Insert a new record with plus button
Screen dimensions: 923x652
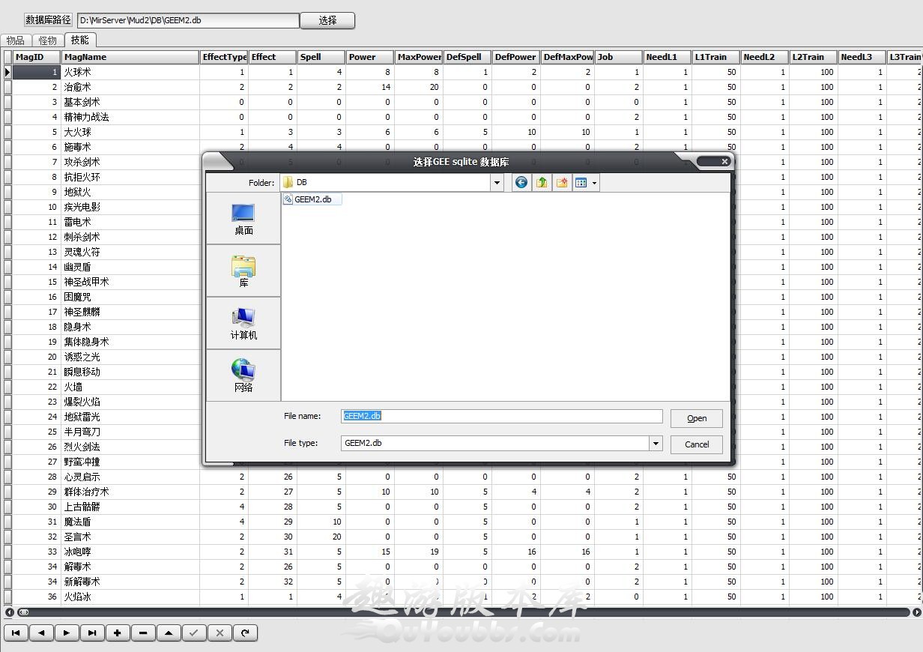pos(118,633)
